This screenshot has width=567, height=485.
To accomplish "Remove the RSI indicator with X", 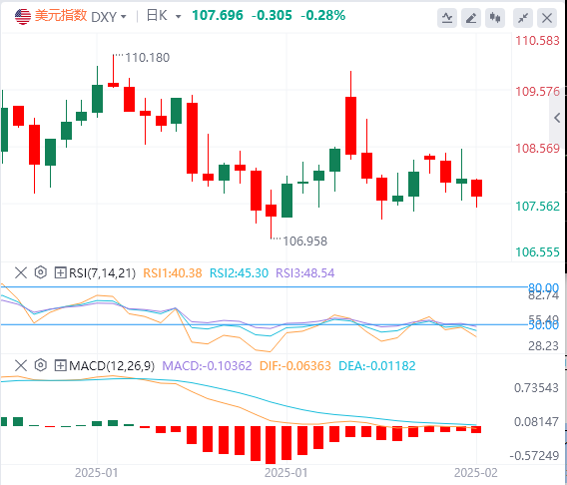I will point(21,272).
